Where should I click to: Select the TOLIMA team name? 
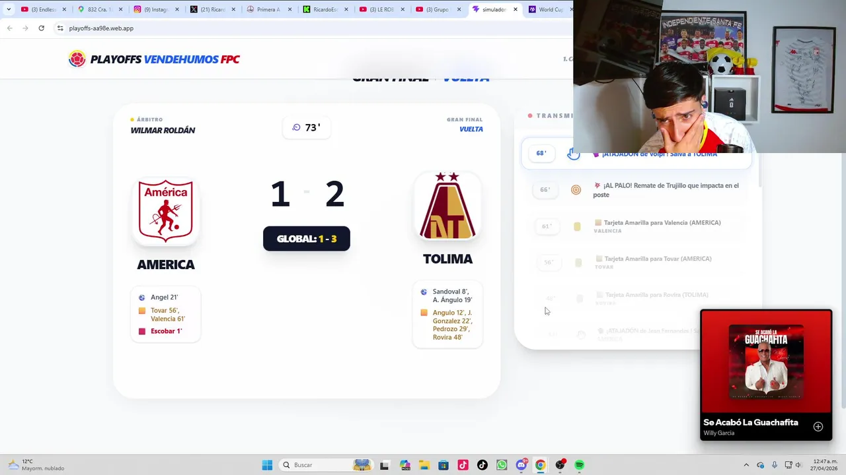point(447,259)
